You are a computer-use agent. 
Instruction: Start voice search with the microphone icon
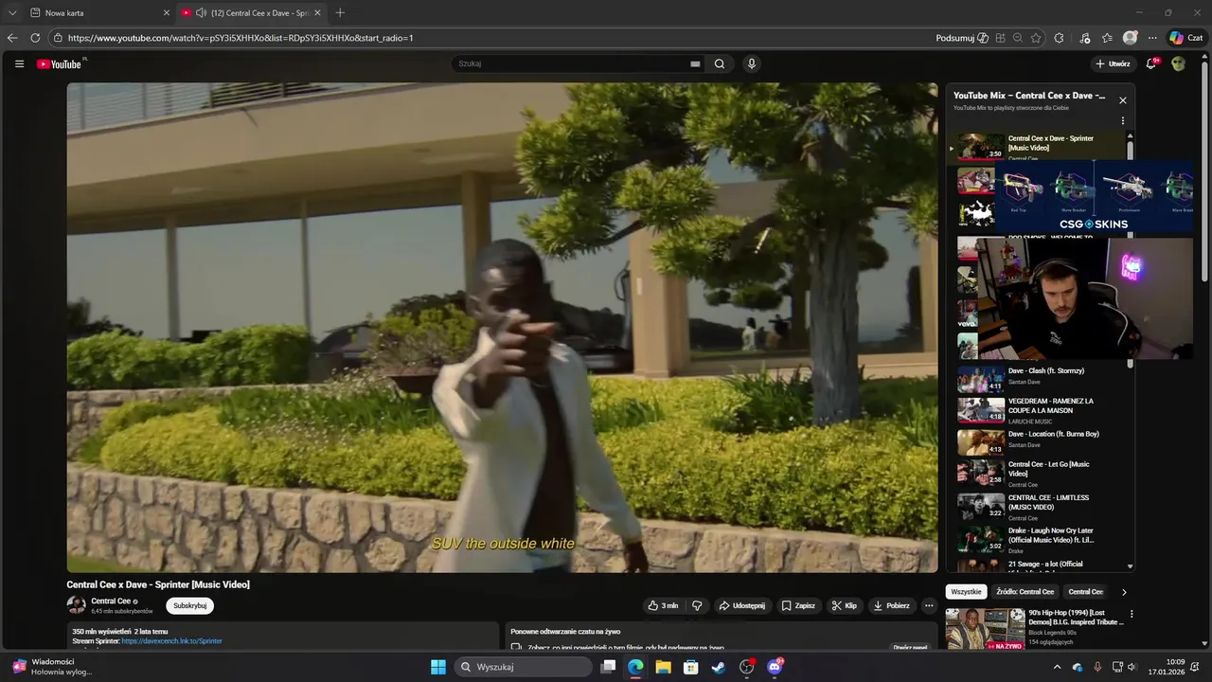[752, 63]
